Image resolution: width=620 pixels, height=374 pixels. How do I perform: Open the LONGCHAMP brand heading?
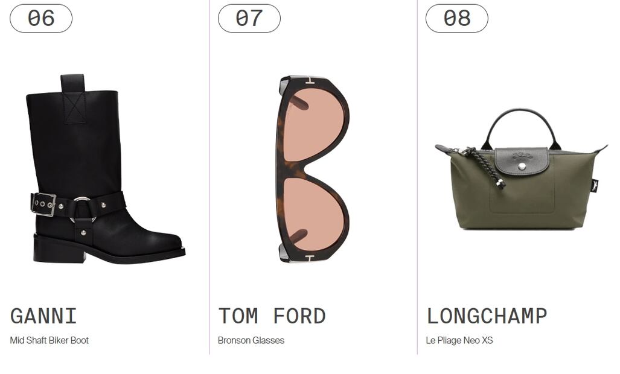(487, 316)
